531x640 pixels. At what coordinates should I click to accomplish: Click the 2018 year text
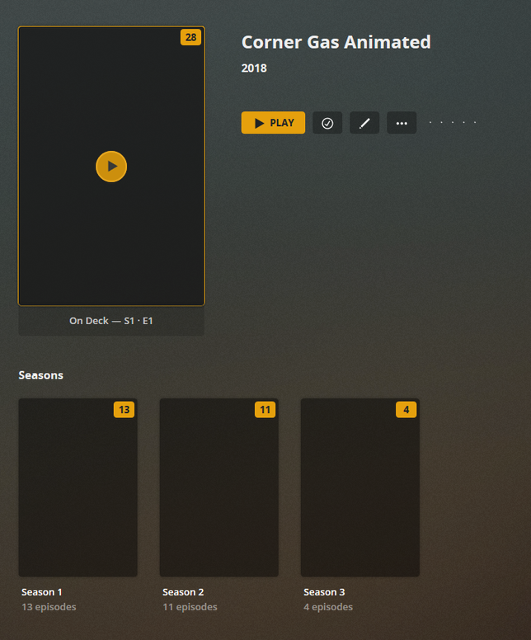[254, 68]
